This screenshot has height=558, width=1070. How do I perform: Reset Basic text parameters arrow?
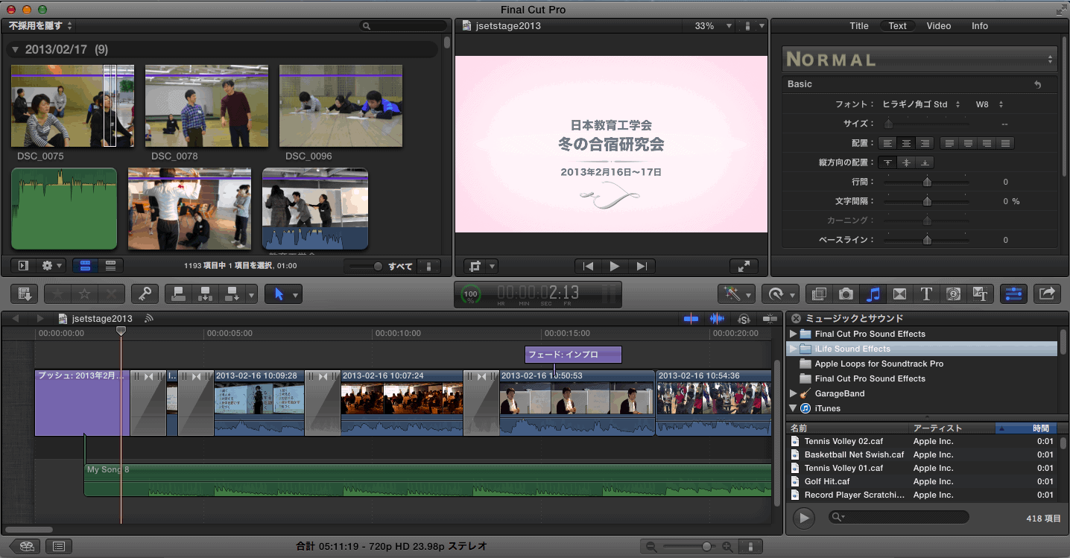coord(1038,84)
